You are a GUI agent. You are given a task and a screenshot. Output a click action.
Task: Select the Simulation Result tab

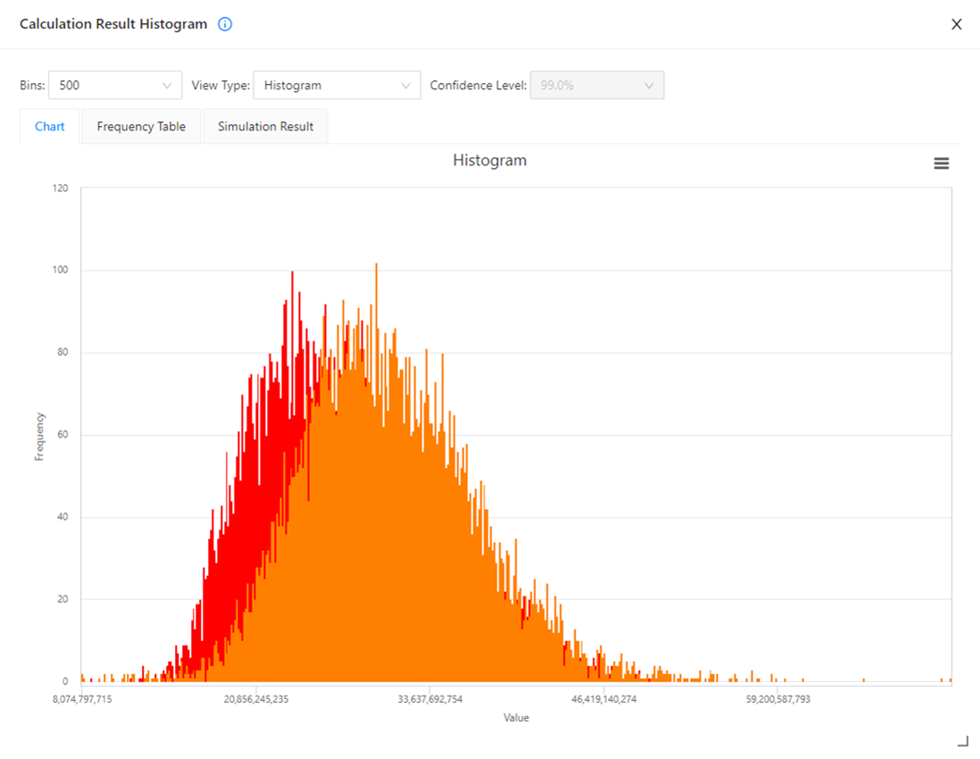click(265, 127)
